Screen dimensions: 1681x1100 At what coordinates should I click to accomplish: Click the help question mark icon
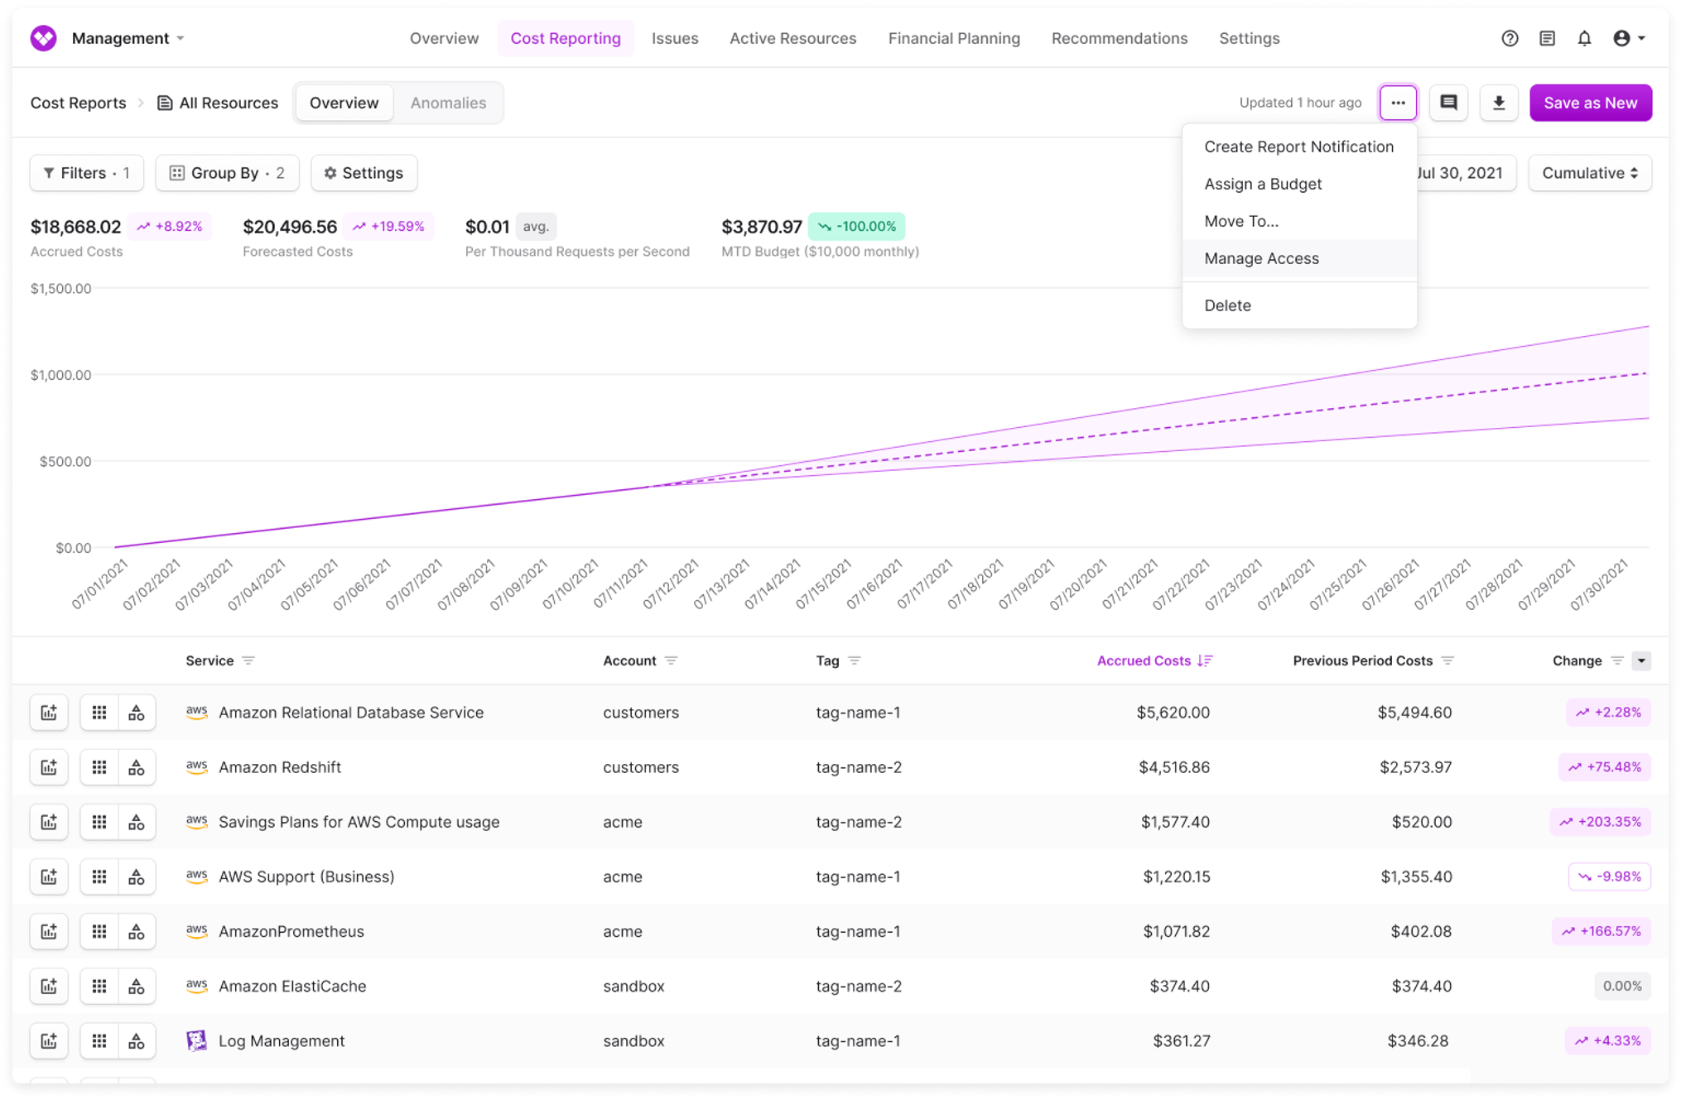(x=1510, y=38)
